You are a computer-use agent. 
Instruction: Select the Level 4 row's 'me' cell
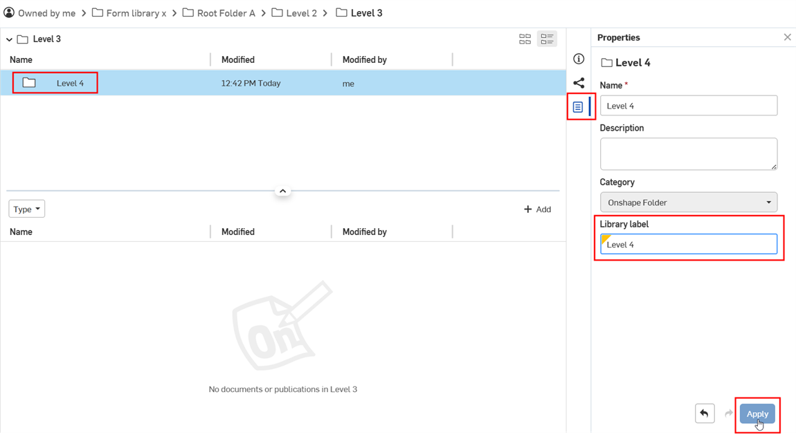(348, 84)
